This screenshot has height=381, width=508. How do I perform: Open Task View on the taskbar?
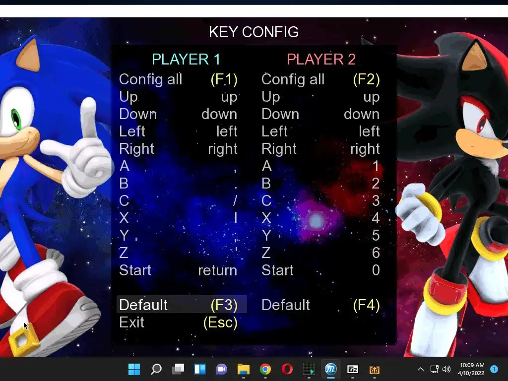pos(178,369)
